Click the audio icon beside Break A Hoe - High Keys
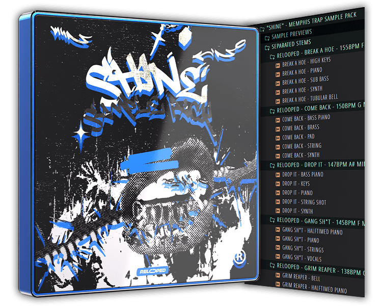The height and width of the screenshot is (306, 382). 277,66
